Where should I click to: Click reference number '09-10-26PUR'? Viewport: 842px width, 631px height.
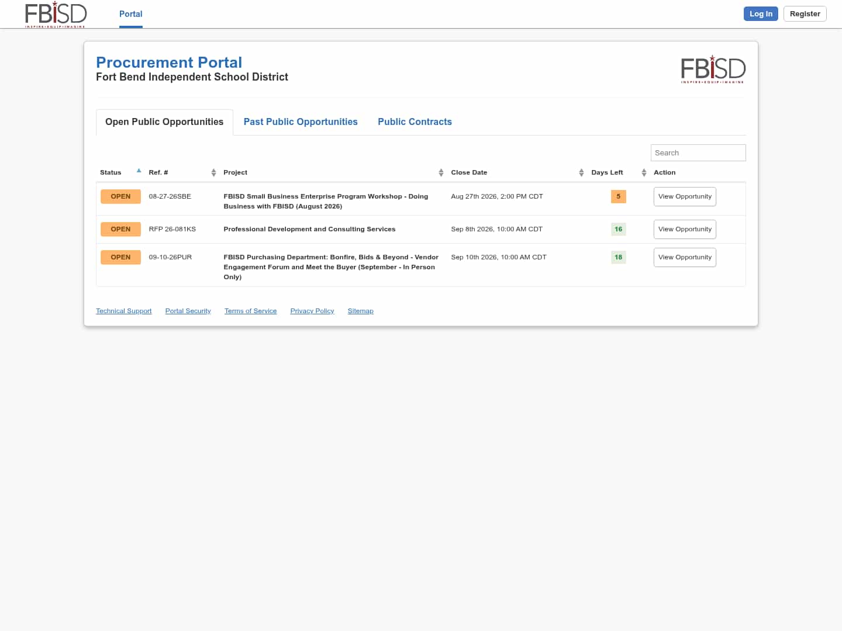170,257
